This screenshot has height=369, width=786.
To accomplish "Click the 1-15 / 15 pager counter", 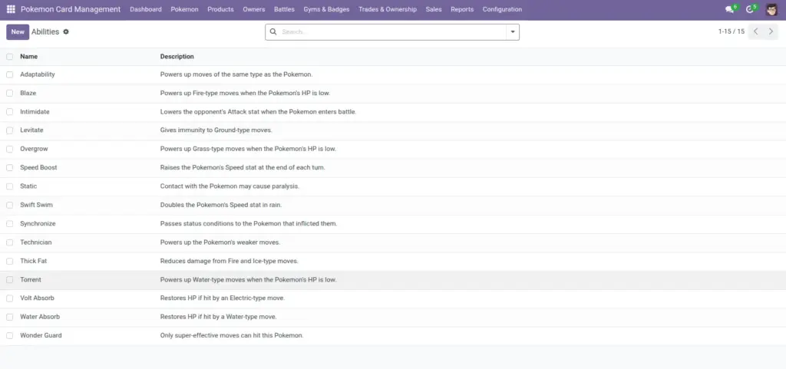I will click(x=732, y=31).
